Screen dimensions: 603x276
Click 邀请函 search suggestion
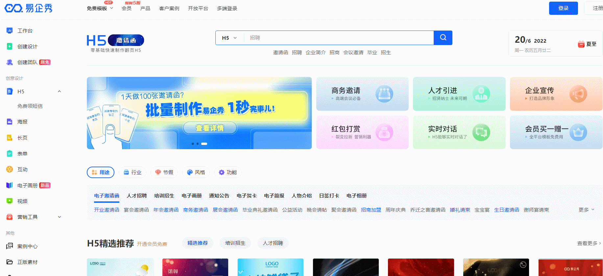280,52
